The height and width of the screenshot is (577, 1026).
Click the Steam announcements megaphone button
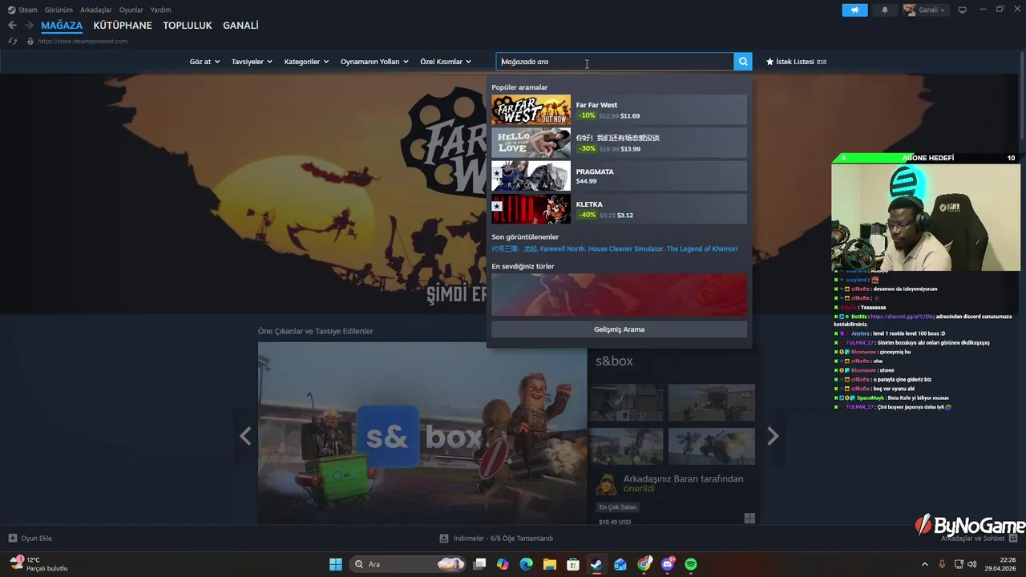coord(854,10)
